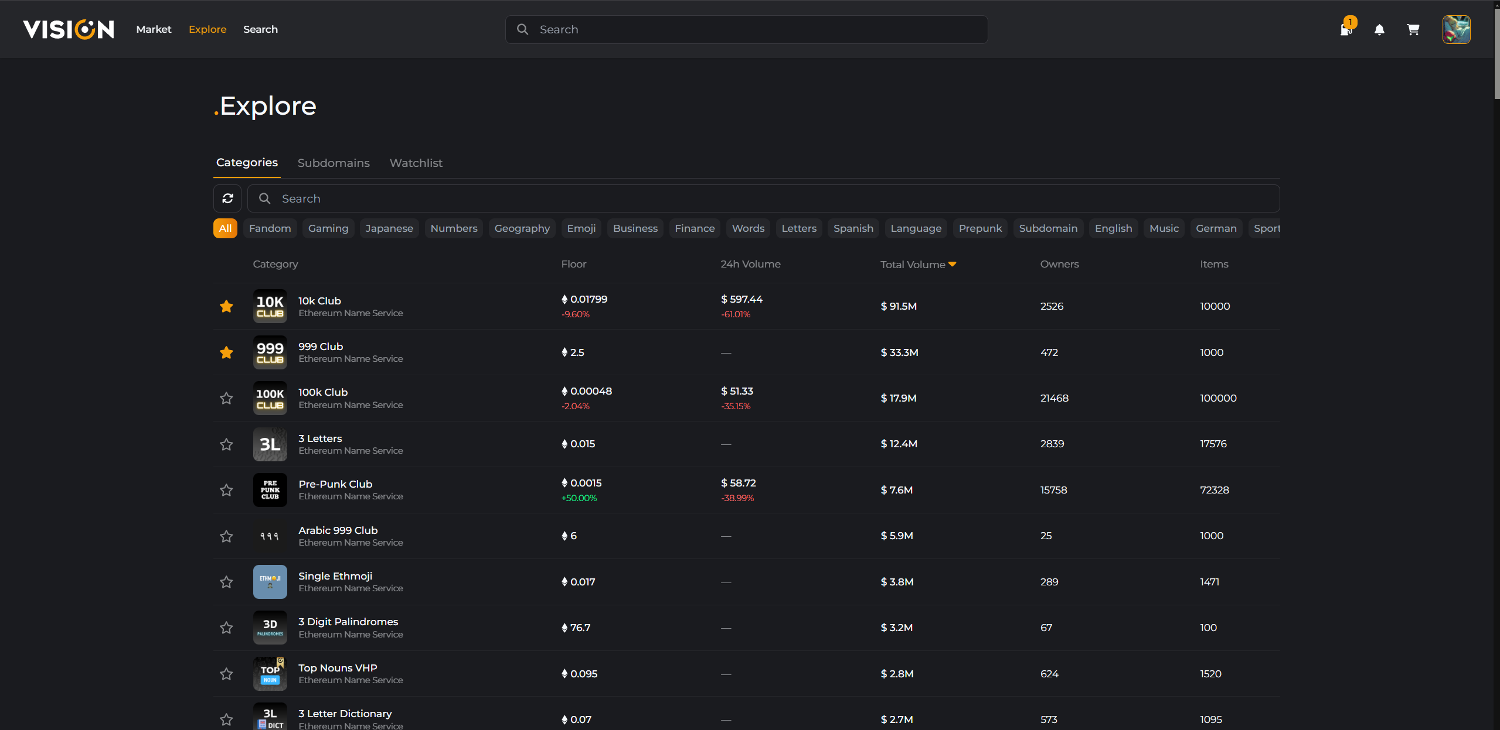The height and width of the screenshot is (730, 1500).
Task: Filter by the Letters chip
Action: pos(799,228)
